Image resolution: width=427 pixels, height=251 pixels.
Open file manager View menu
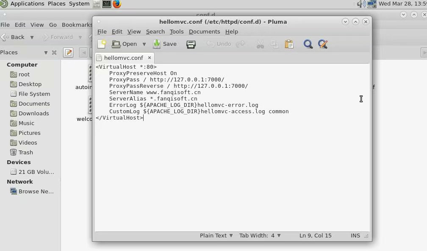click(37, 25)
